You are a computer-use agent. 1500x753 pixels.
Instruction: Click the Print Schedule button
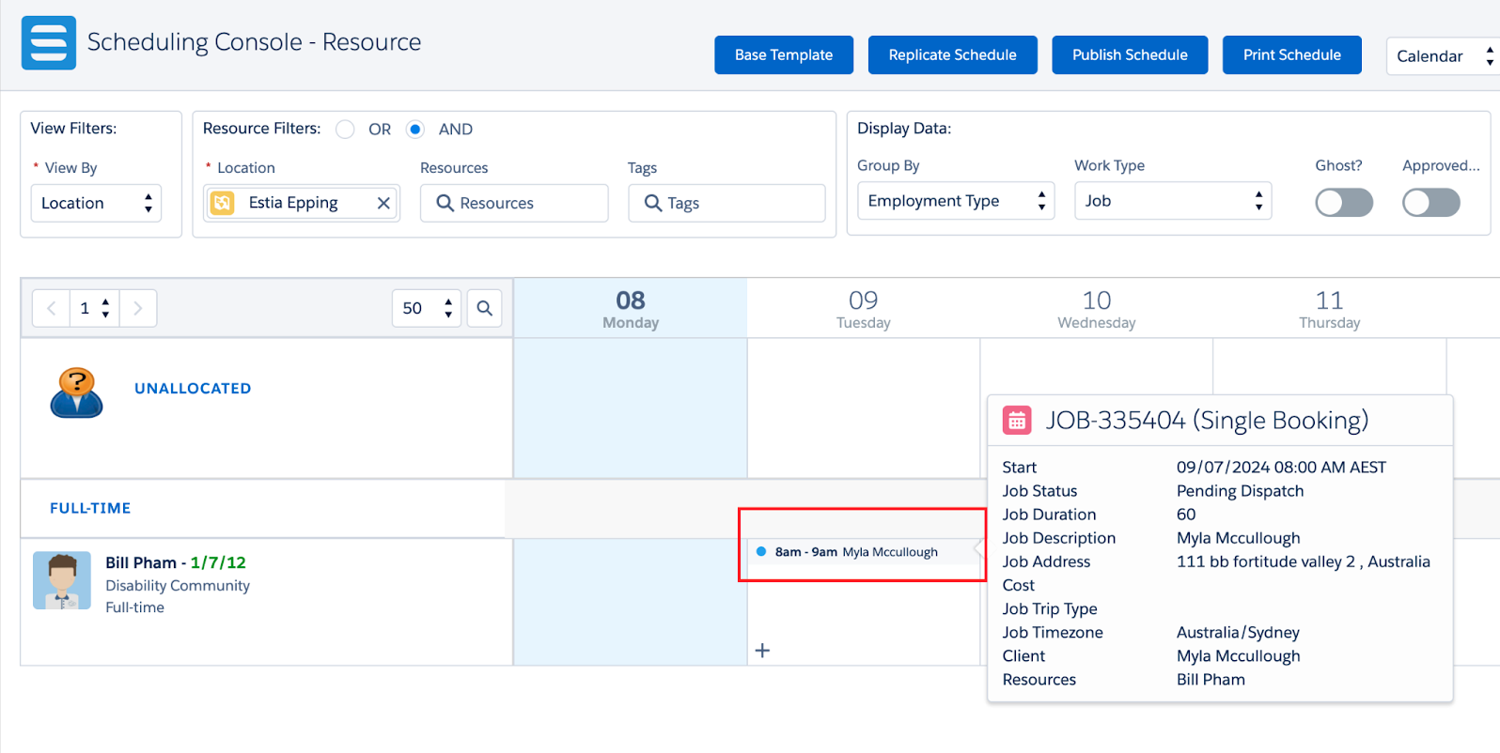pos(1292,55)
